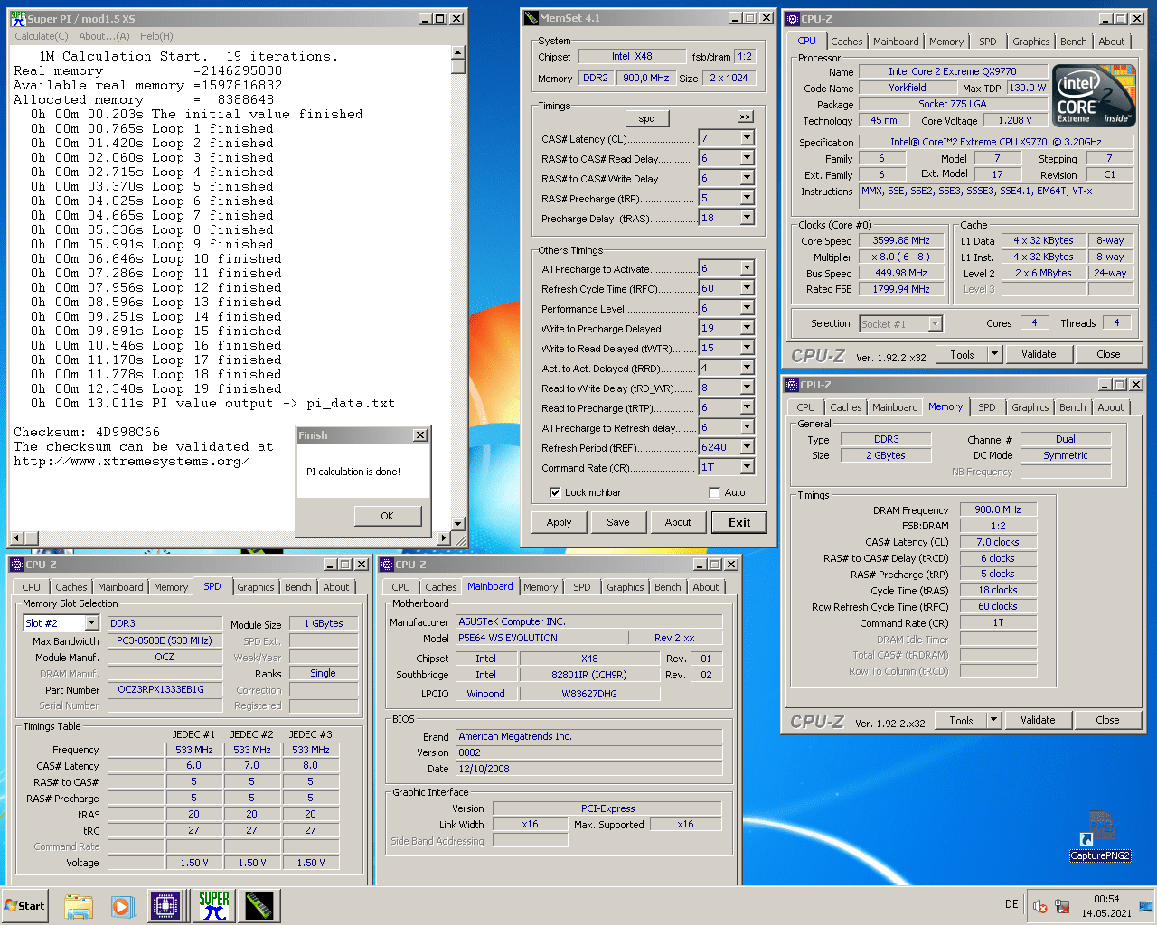Open About...(A) menu in Super PI
This screenshot has height=925, width=1157.
click(104, 36)
